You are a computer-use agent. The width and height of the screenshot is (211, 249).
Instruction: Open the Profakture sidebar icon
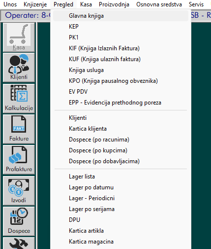(19, 160)
